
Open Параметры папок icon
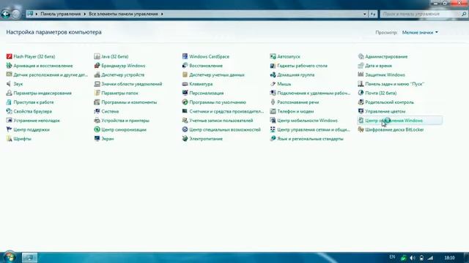point(97,93)
